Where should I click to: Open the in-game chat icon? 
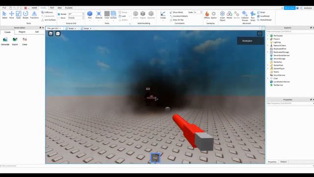pyautogui.click(x=58, y=33)
